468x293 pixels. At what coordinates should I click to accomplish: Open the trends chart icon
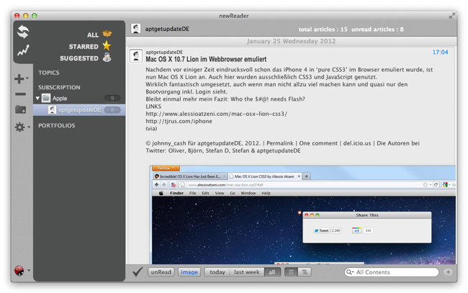23,50
